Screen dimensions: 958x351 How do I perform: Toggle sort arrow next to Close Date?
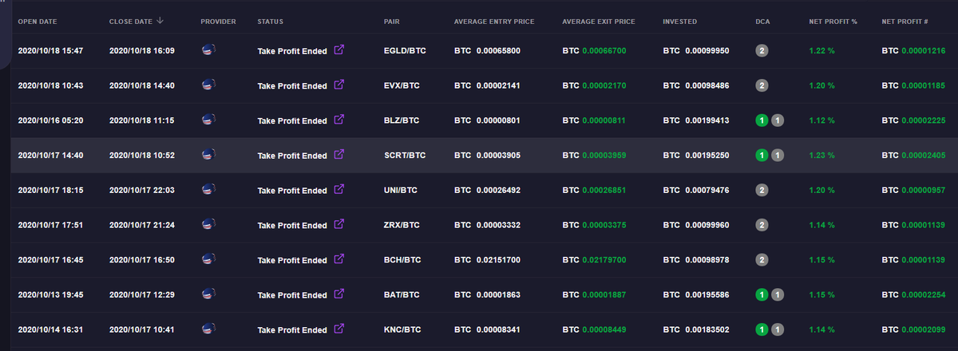(x=160, y=21)
